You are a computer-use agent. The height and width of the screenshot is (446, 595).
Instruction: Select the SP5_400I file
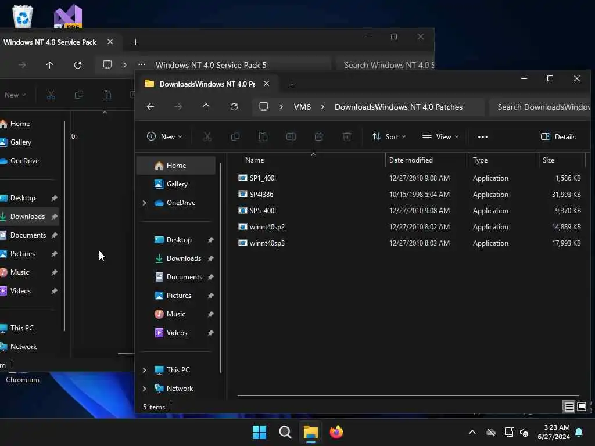pyautogui.click(x=263, y=210)
